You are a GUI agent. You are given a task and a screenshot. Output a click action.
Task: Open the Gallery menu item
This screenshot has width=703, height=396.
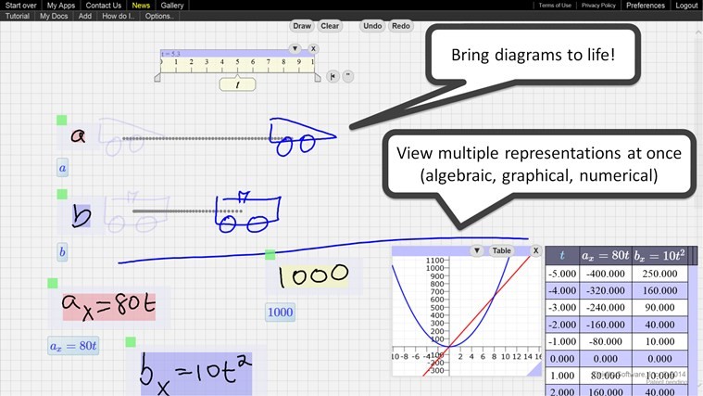click(172, 6)
